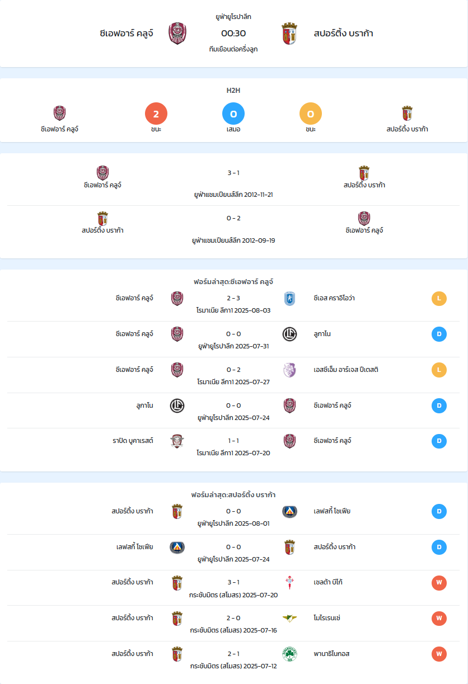468x684 pixels.
Task: Click the Sporting Braga crest in match header
Action: 289,34
